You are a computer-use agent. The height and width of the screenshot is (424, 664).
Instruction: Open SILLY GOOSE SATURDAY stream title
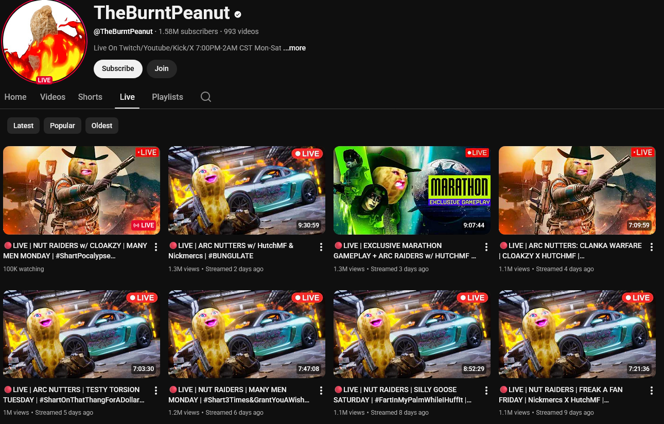pos(403,395)
